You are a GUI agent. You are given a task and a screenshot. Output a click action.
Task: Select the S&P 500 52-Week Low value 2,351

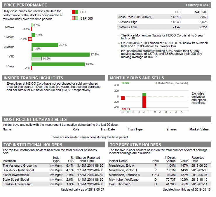tap(203, 27)
